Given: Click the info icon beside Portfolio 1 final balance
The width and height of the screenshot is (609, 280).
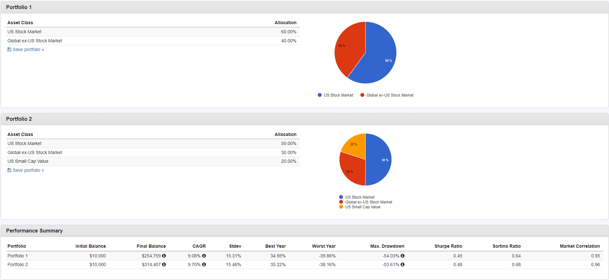Looking at the screenshot, I should (x=164, y=256).
